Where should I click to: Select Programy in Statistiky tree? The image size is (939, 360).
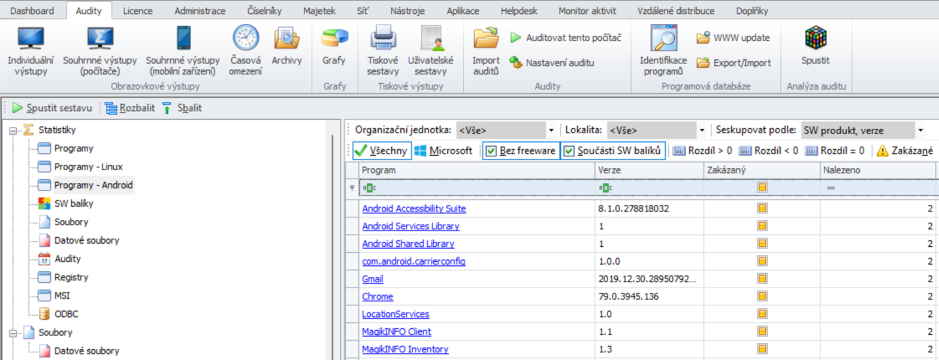coord(74,148)
